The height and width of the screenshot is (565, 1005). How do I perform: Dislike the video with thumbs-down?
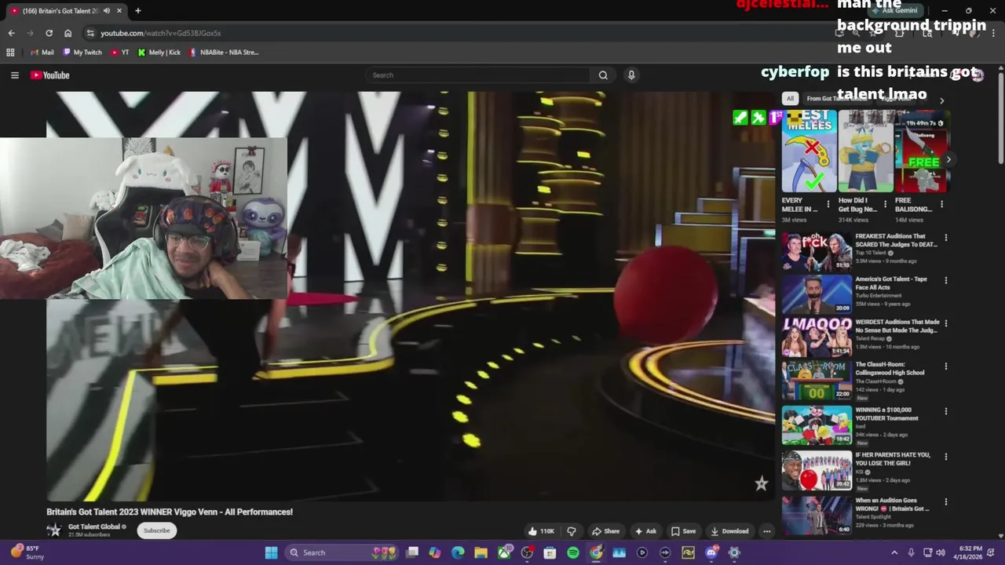[x=572, y=531]
